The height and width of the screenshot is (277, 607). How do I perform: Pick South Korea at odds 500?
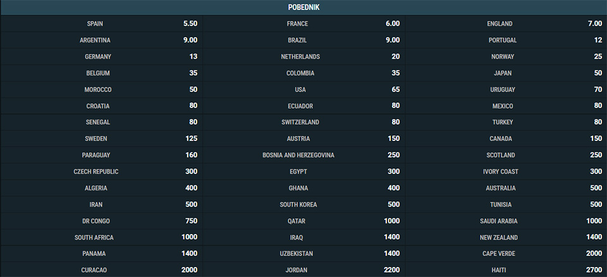304,204
